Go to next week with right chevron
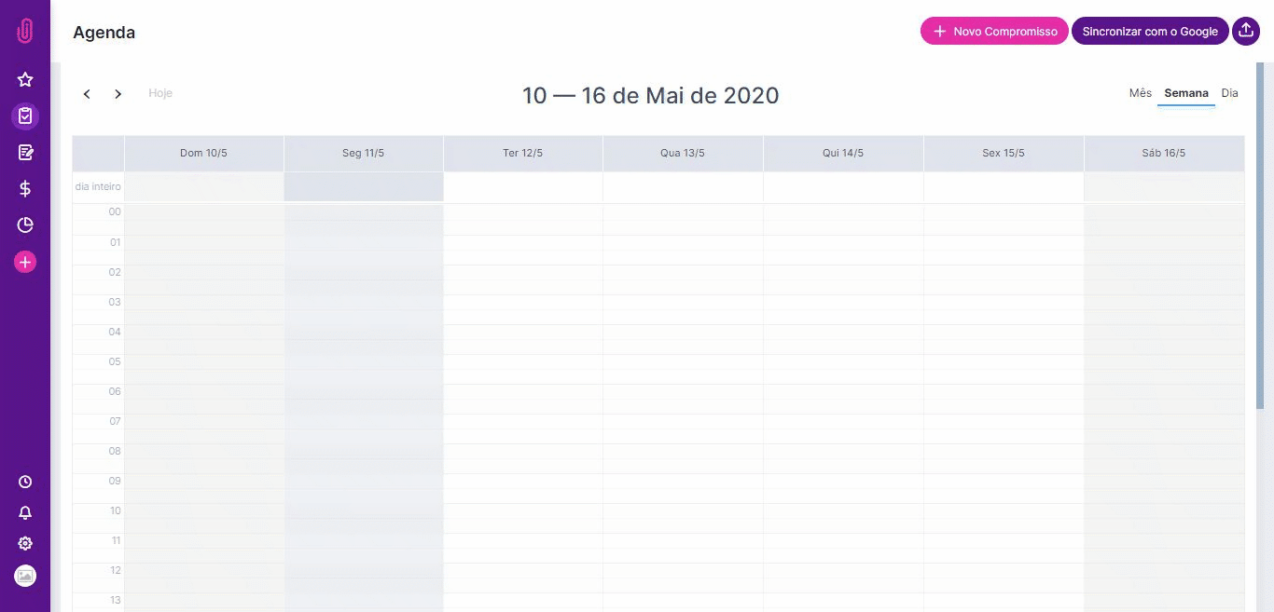The image size is (1274, 612). point(118,94)
